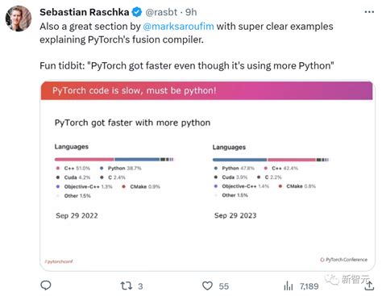This screenshot has height=296, width=382.
Task: Open the Sebastian Raschka display name
Action: [85, 12]
